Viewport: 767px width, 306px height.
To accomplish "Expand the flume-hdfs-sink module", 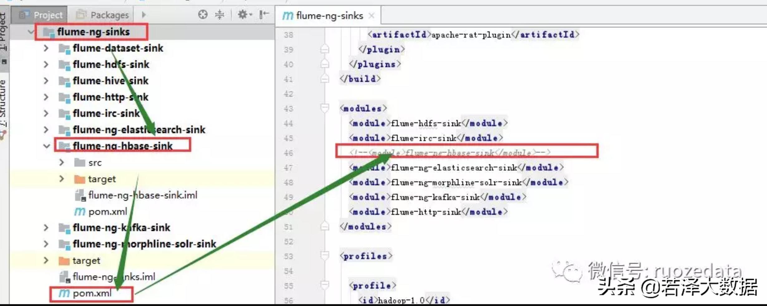I will 46,64.
